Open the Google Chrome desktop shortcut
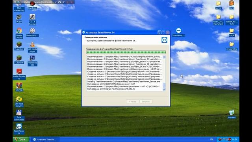This screenshot has width=252, height=142. coord(19,33)
